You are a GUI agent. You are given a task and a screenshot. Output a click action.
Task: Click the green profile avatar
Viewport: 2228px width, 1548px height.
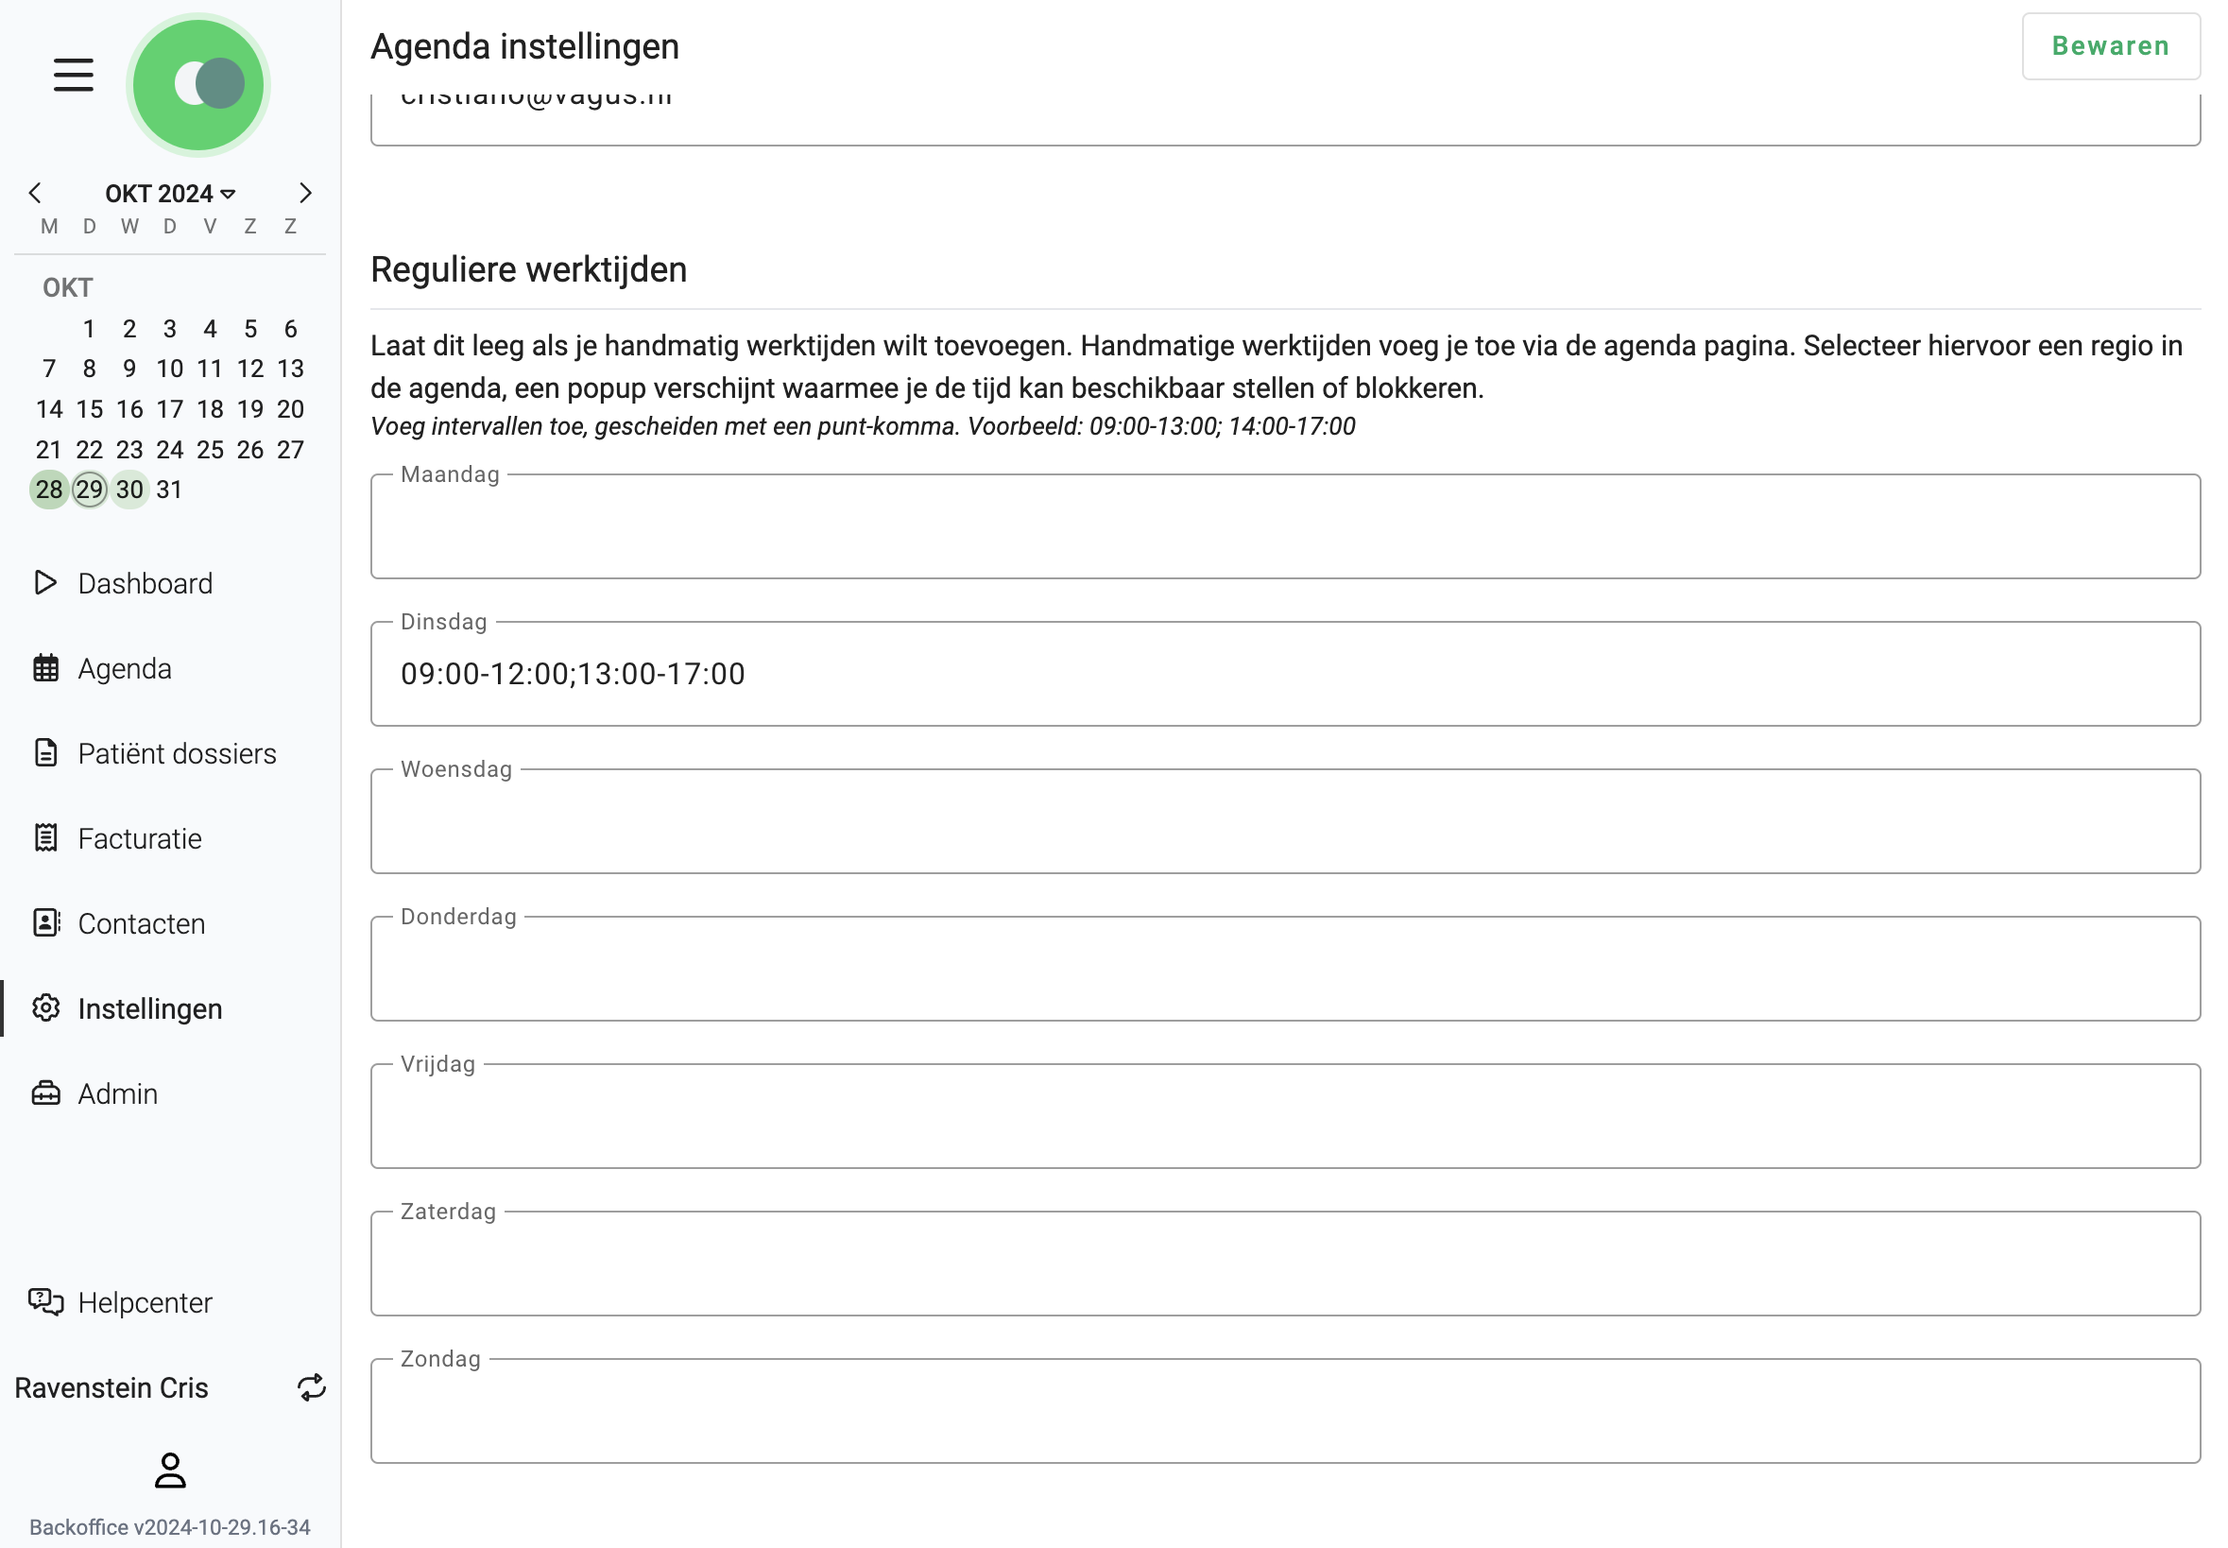[197, 84]
